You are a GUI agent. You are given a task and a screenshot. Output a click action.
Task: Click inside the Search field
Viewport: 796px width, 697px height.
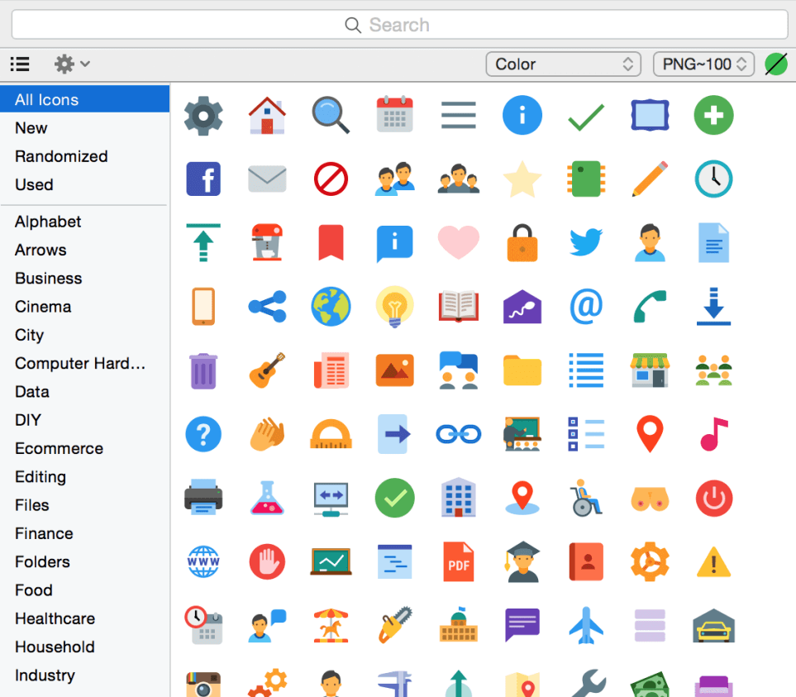[x=398, y=24]
